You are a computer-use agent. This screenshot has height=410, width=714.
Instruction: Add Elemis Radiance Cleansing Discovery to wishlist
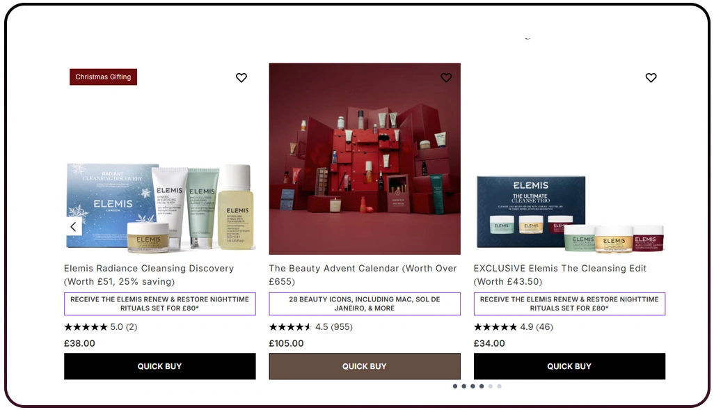(x=241, y=78)
